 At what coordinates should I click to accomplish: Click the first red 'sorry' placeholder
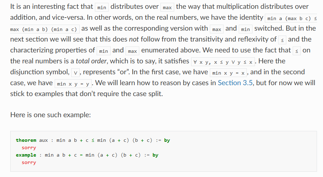click(x=29, y=147)
